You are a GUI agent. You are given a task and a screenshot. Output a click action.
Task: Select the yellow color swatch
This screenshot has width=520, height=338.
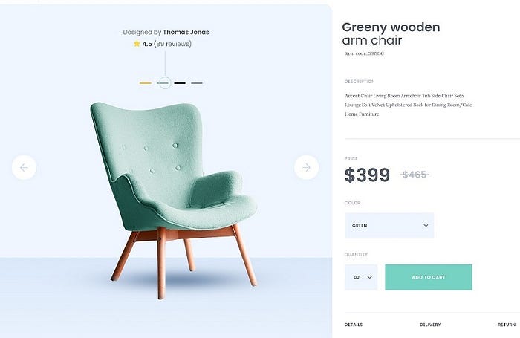(x=146, y=83)
